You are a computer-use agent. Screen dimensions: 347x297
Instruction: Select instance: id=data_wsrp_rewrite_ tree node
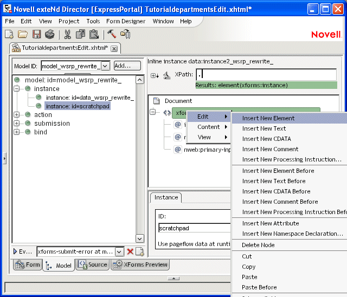point(89,98)
